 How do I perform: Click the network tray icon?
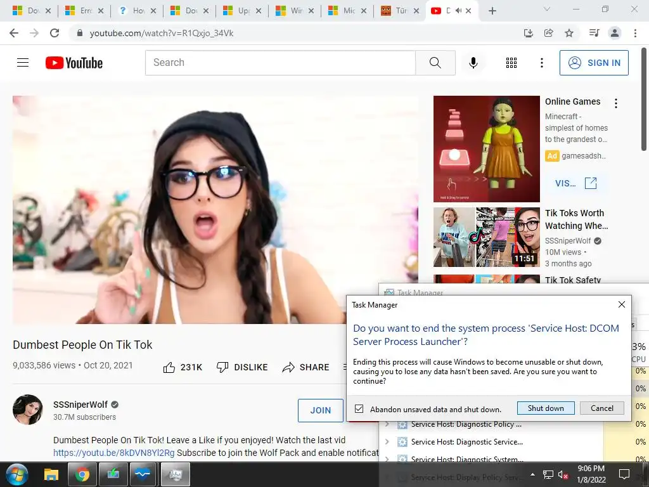pyautogui.click(x=548, y=474)
